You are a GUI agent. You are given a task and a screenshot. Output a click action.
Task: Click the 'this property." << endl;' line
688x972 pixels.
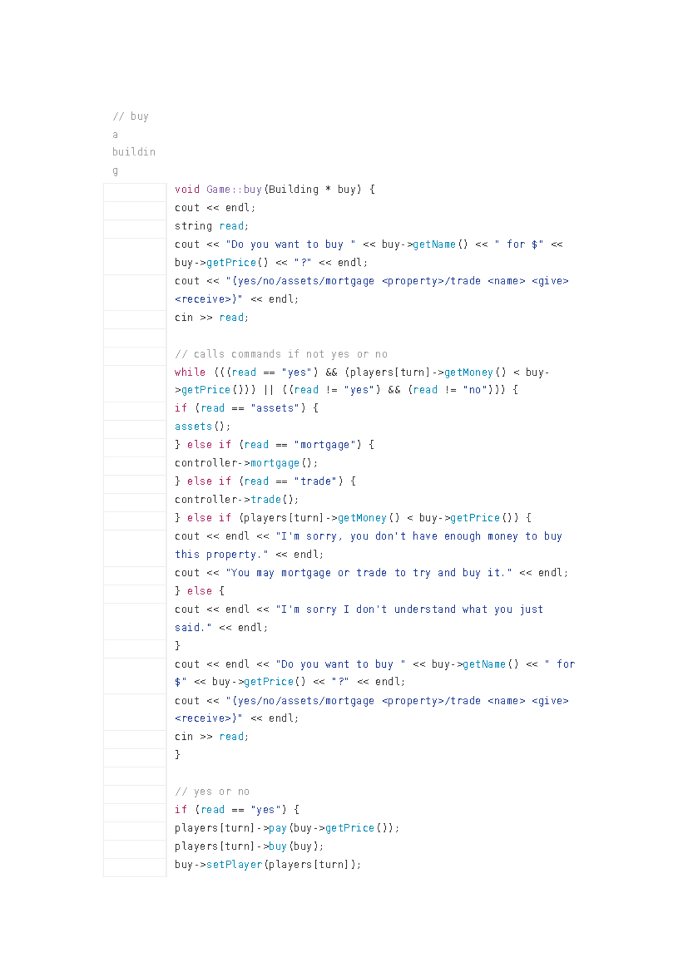tap(249, 554)
